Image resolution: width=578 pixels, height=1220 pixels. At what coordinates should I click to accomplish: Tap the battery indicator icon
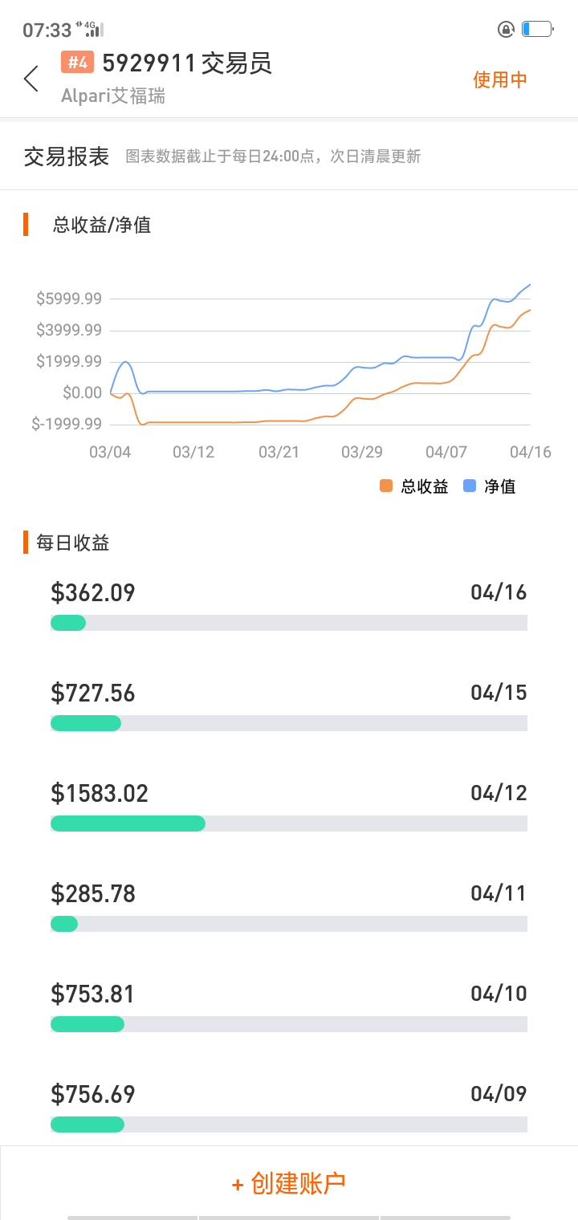point(537,30)
